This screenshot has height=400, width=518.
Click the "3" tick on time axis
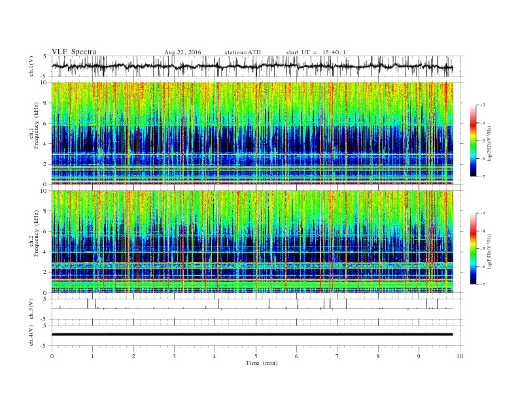point(174,356)
